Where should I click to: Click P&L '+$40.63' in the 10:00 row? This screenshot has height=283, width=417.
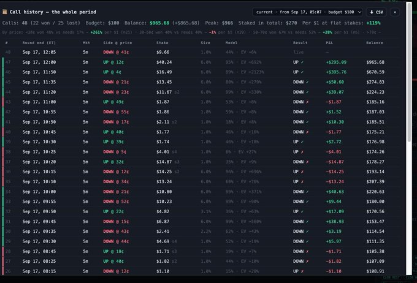[335, 192]
